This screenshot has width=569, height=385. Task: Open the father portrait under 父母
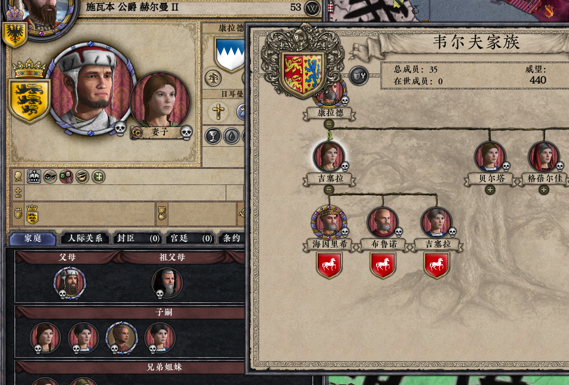click(70, 283)
